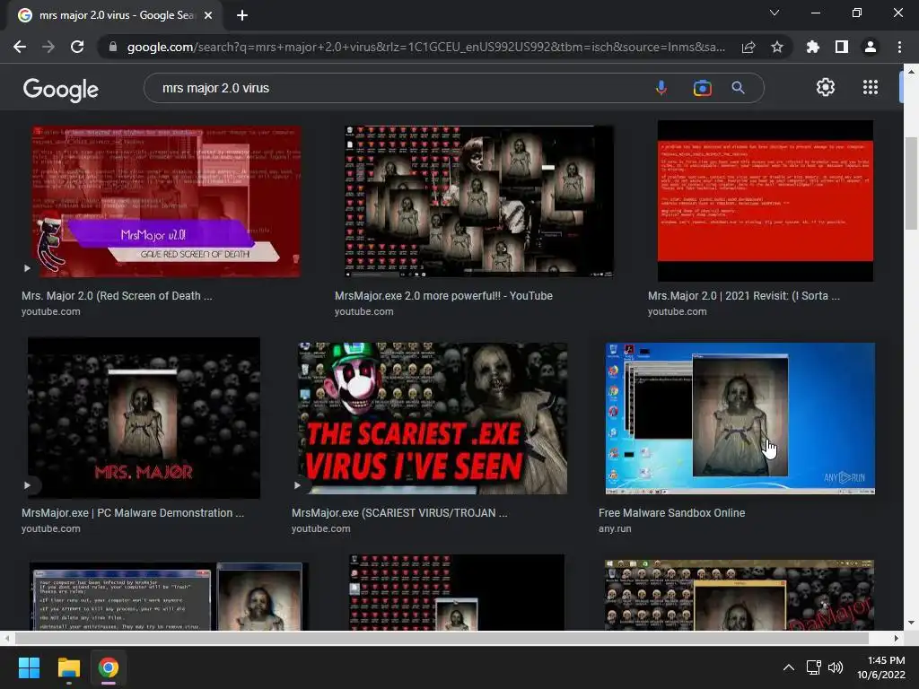Open 'Mrs. Major 2.0 (Red Screen of Death' link
Image resolution: width=919 pixels, height=689 pixels.
117,296
